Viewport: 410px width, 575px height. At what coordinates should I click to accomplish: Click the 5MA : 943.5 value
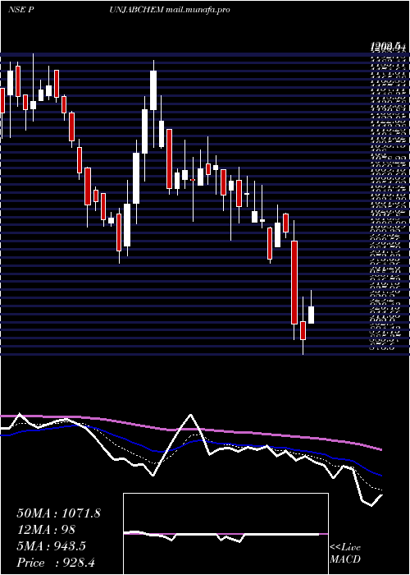pyautogui.click(x=52, y=546)
